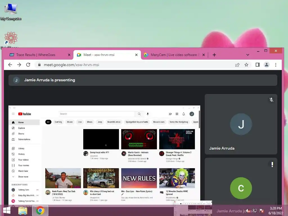Open the share page icon
This screenshot has width=288, height=216.
237,65
